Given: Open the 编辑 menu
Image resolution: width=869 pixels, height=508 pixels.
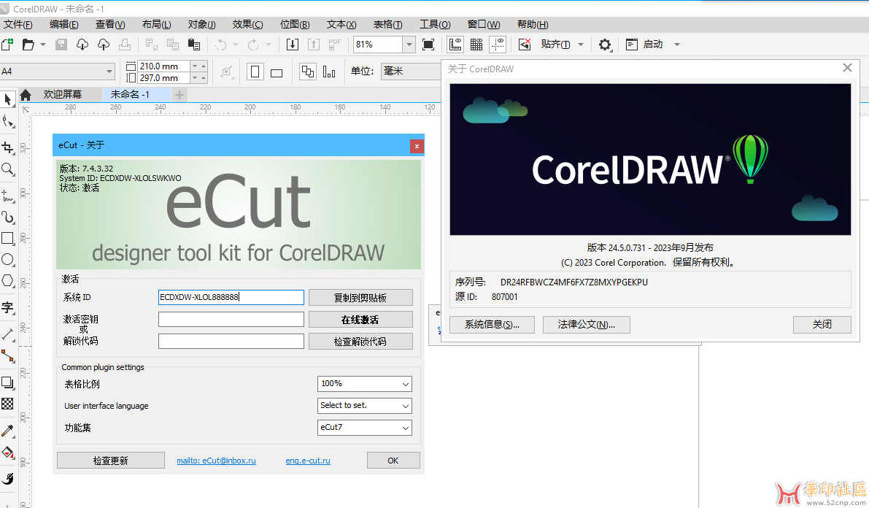Looking at the screenshot, I should [63, 24].
